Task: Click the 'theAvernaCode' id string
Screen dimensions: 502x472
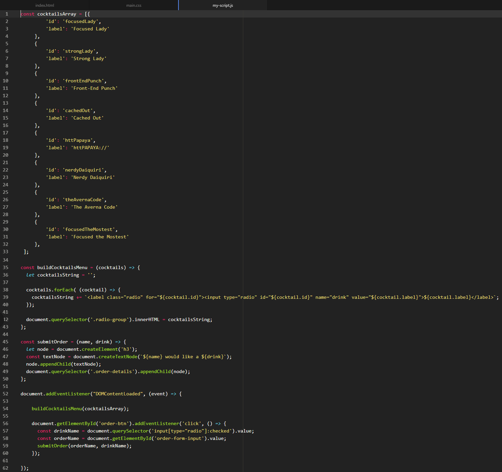Action: 83,200
